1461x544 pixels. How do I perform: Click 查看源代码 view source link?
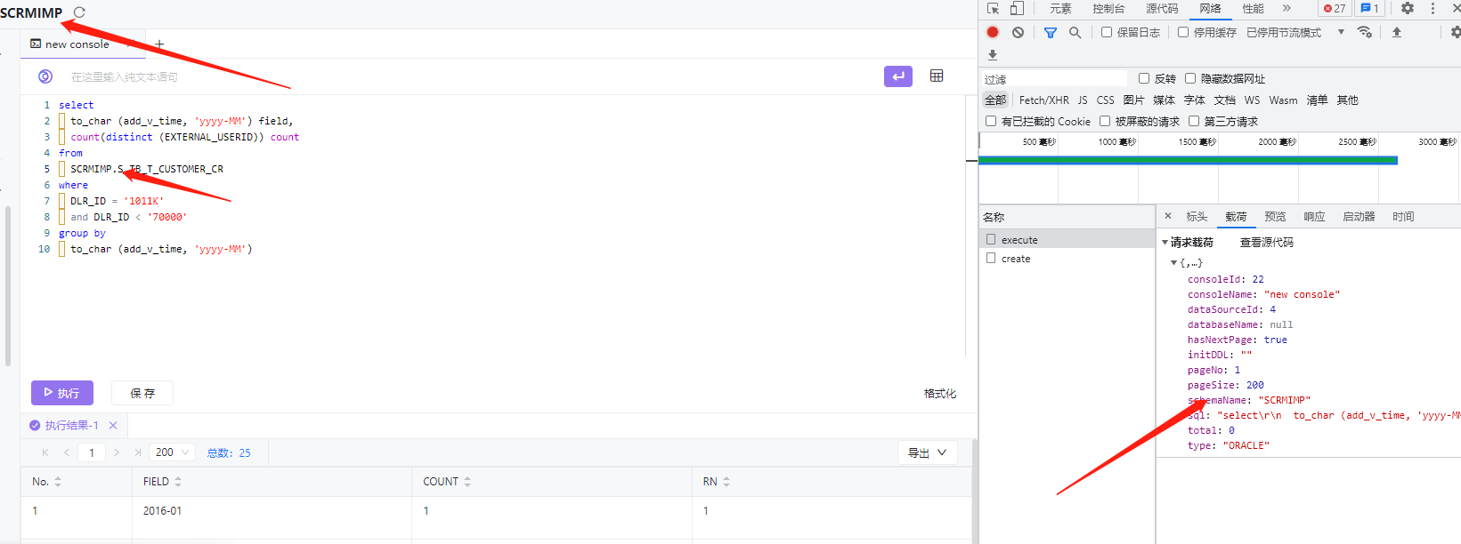[x=1267, y=243]
